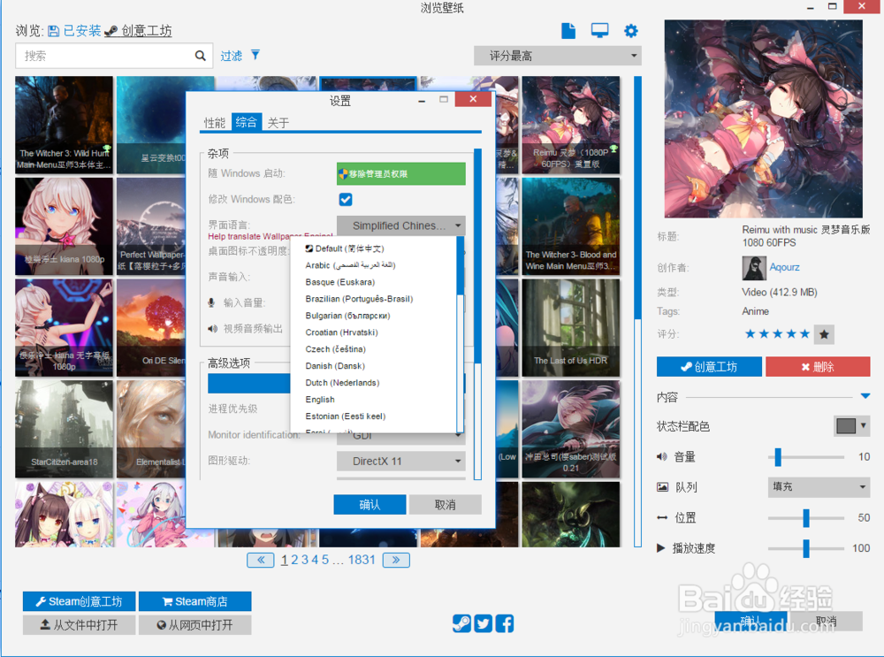884x657 pixels.
Task: Open the new wallpaper document icon
Action: click(568, 30)
